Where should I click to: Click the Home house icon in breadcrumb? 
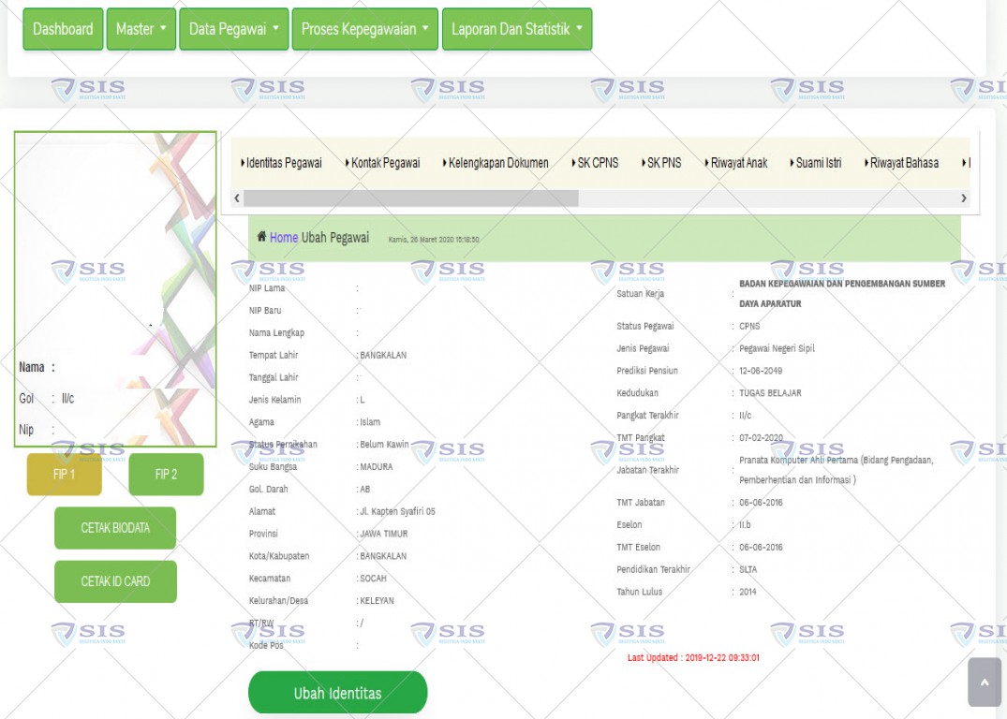click(261, 236)
